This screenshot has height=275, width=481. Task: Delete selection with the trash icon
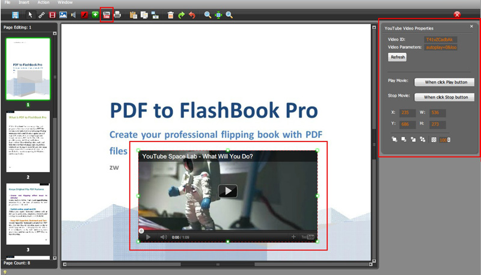click(x=171, y=14)
